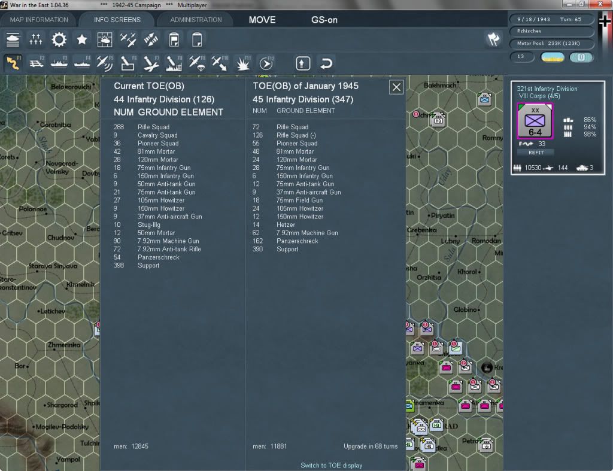Screen dimensions: 613x471
Task: Open the production gear icon screen
Action: click(59, 39)
